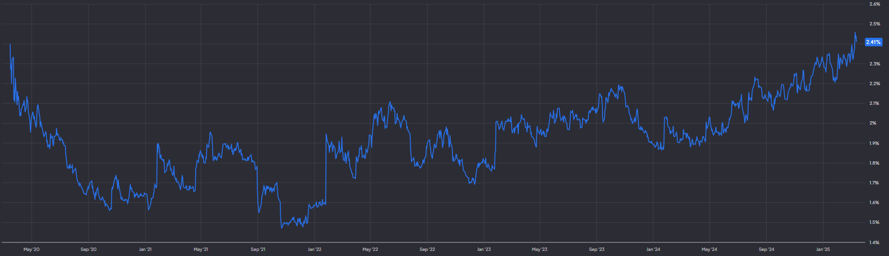Select the 1.5% y-axis label
This screenshot has width=889, height=256.
[x=874, y=222]
